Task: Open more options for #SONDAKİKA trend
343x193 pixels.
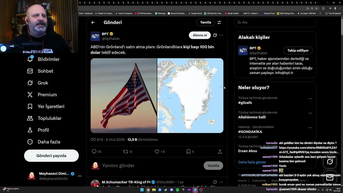Action: pyautogui.click(x=310, y=128)
